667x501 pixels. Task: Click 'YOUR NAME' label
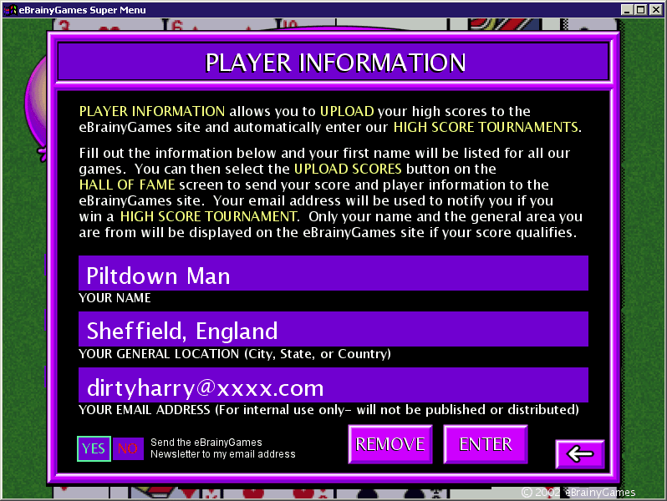pos(115,298)
